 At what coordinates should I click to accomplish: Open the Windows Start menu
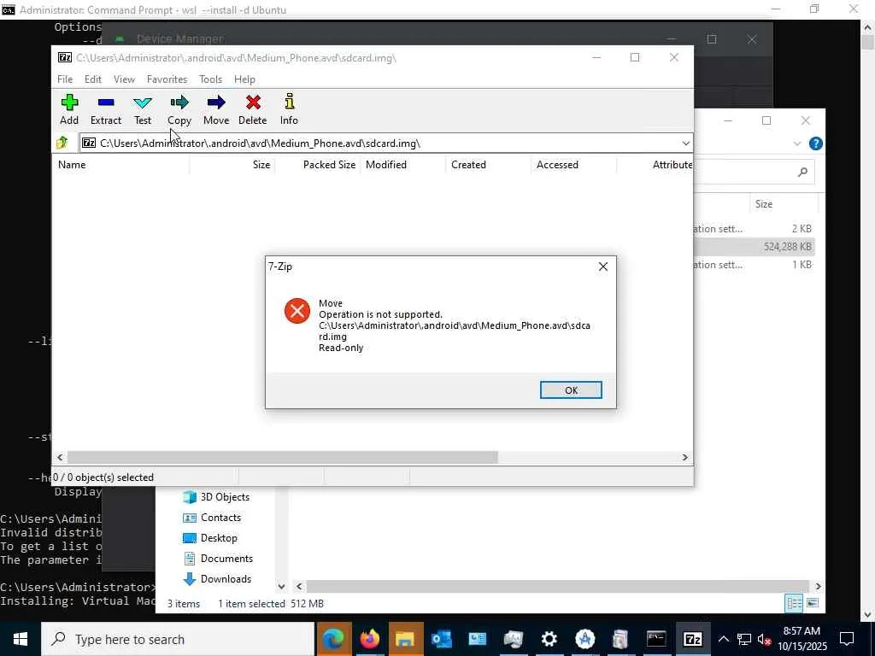[x=21, y=639]
